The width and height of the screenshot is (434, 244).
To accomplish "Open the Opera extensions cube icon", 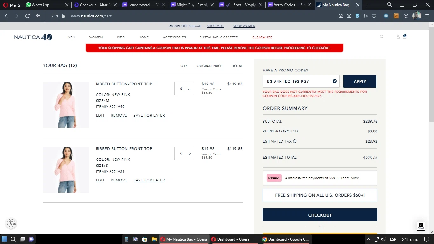I will (x=406, y=16).
